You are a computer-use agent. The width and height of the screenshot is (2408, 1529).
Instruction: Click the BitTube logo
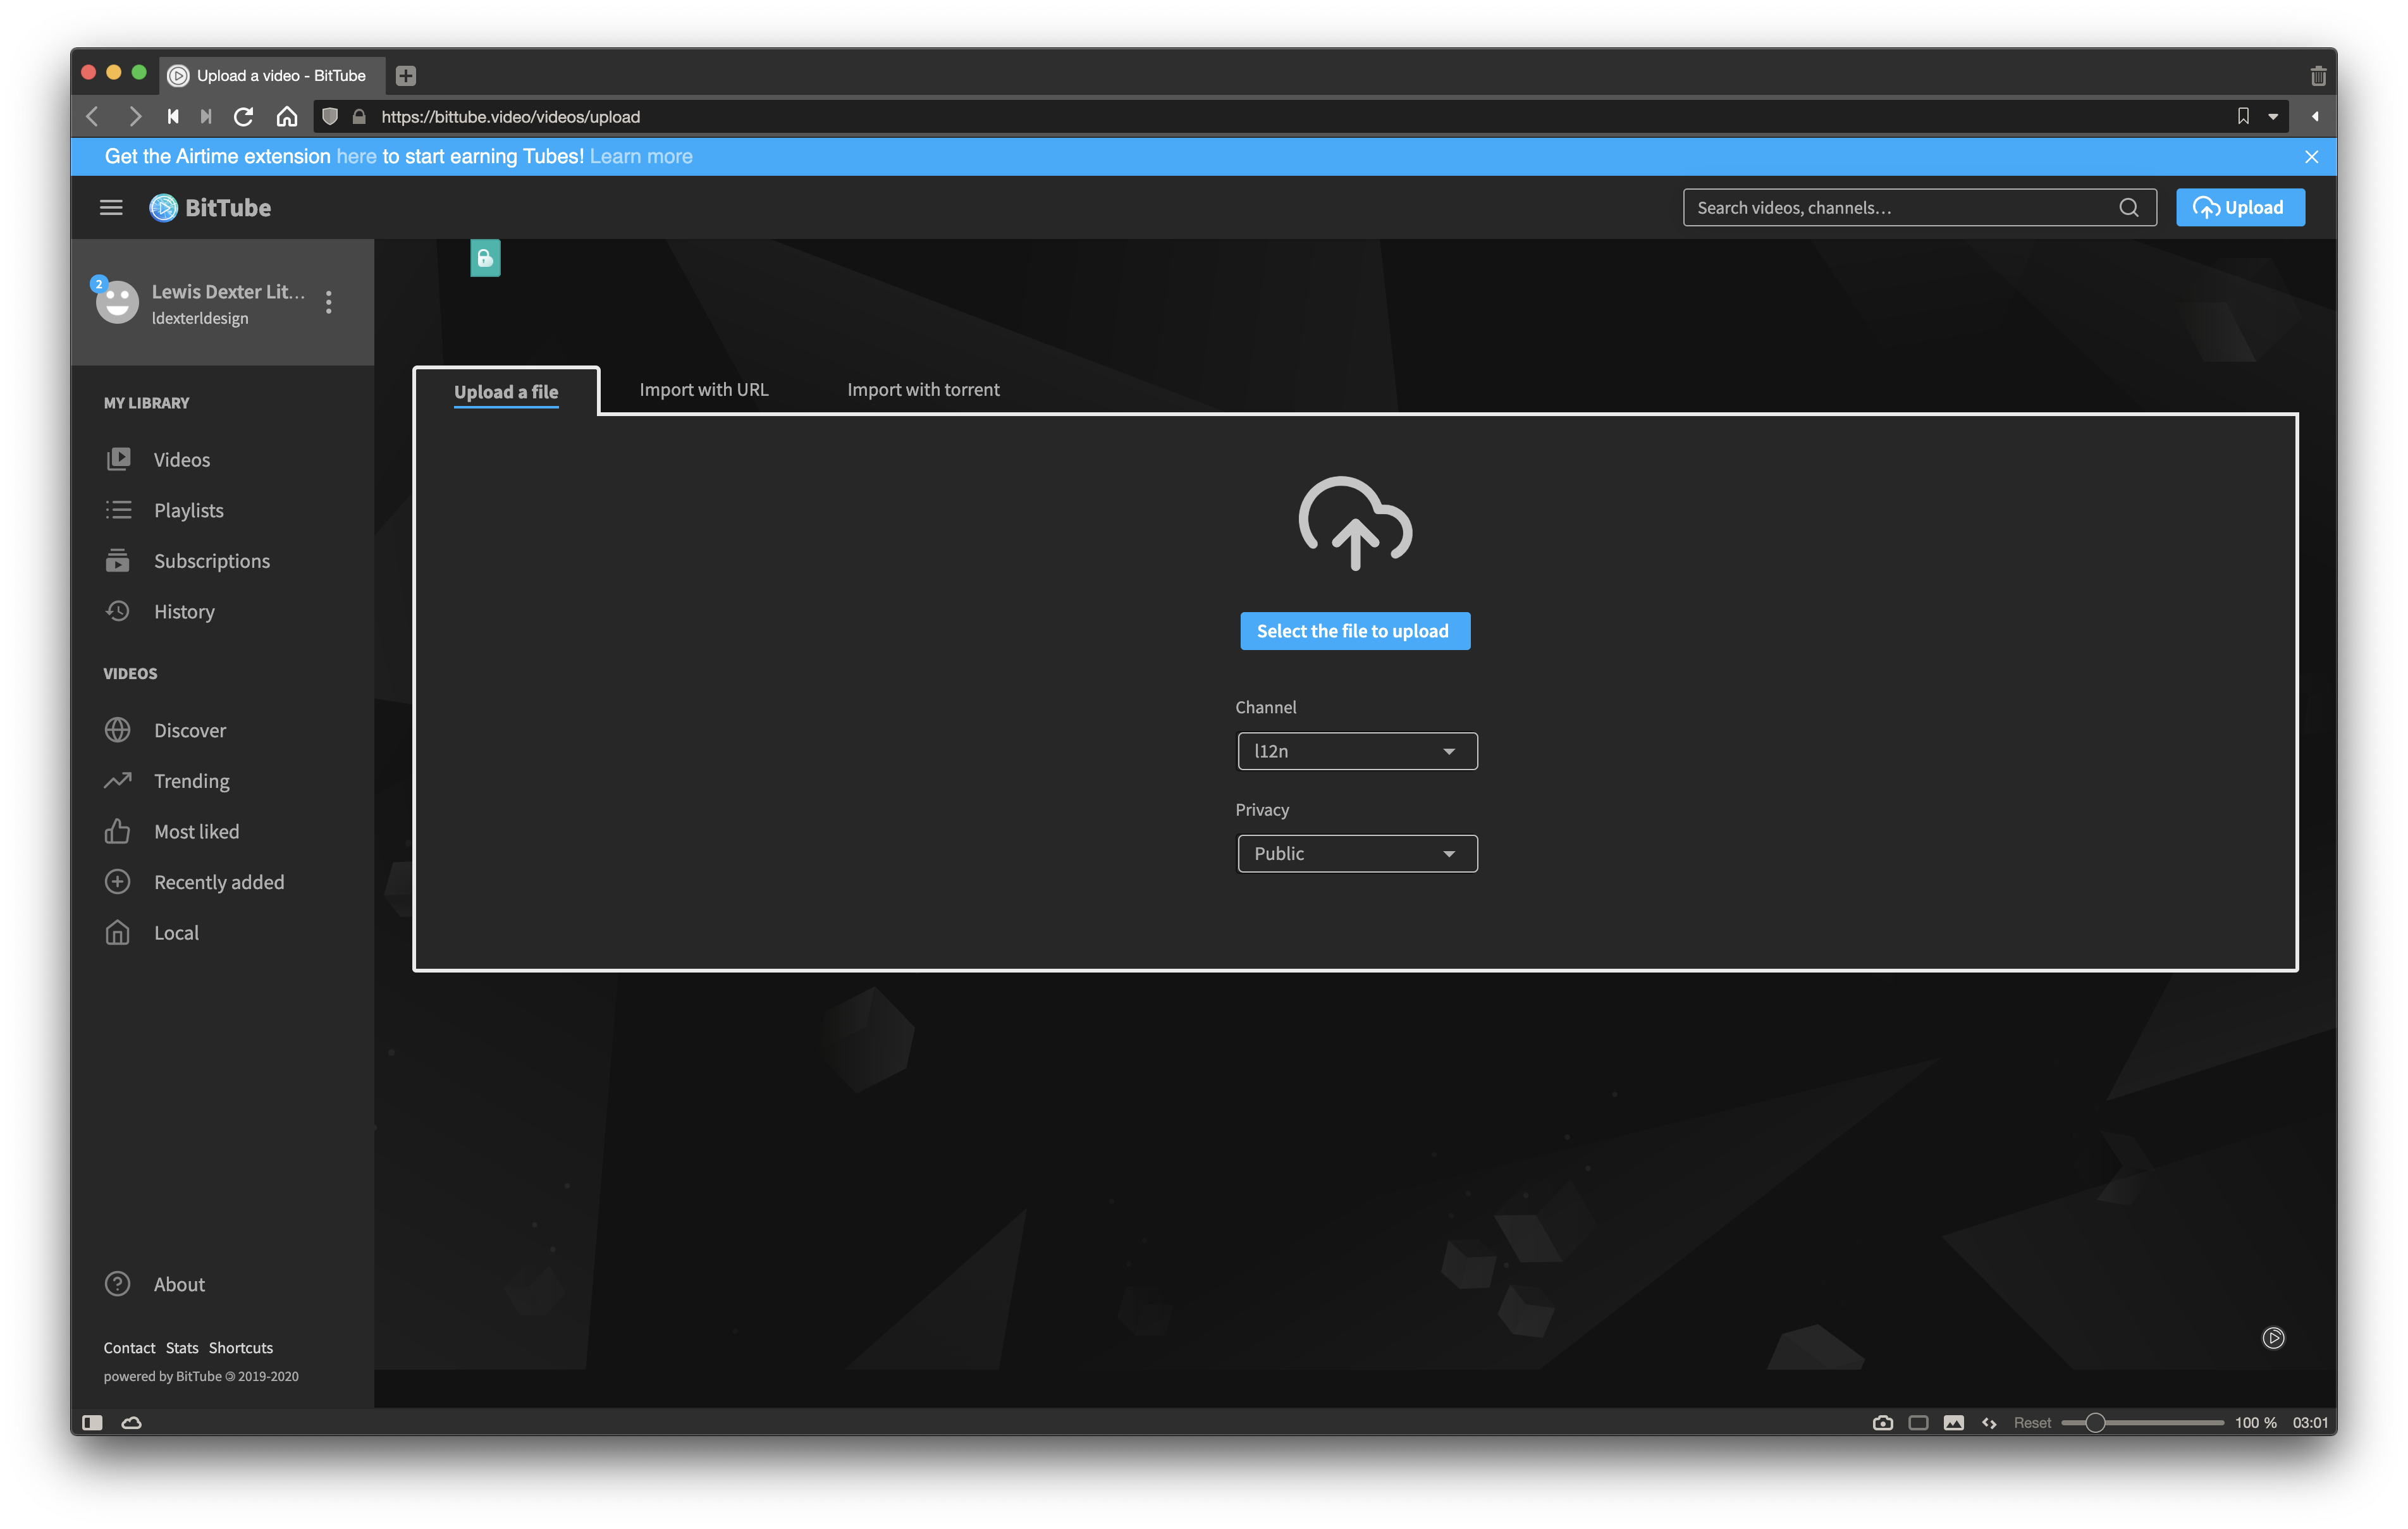pyautogui.click(x=210, y=207)
